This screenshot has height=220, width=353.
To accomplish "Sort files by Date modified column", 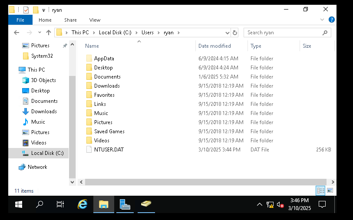I will [214, 46].
